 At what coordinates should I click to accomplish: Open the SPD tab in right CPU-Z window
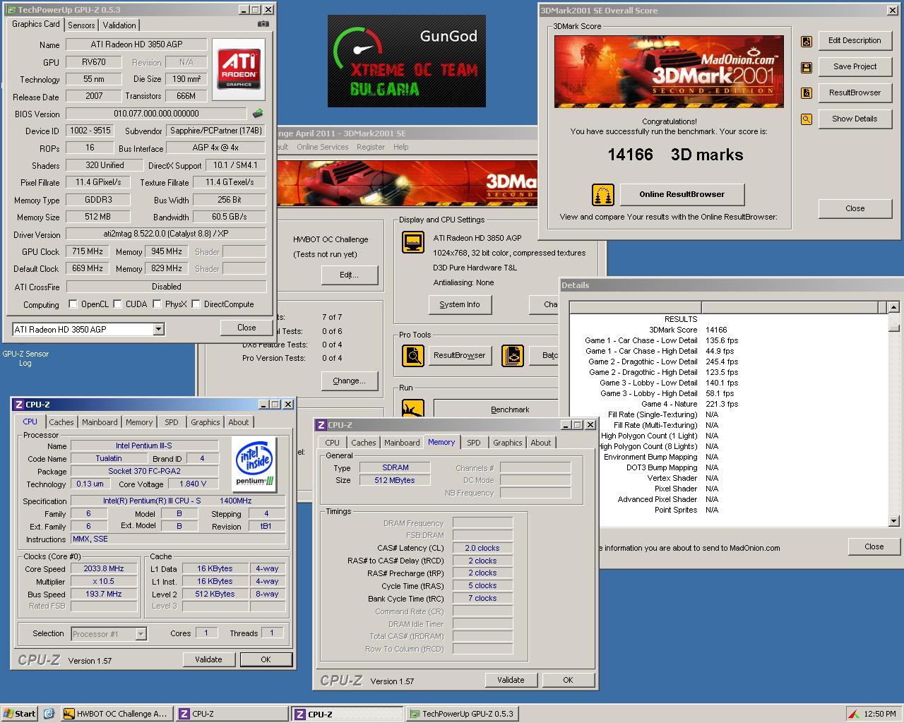[x=474, y=443]
